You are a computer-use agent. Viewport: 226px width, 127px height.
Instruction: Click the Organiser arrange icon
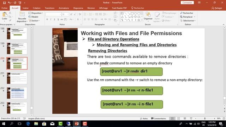(148, 14)
